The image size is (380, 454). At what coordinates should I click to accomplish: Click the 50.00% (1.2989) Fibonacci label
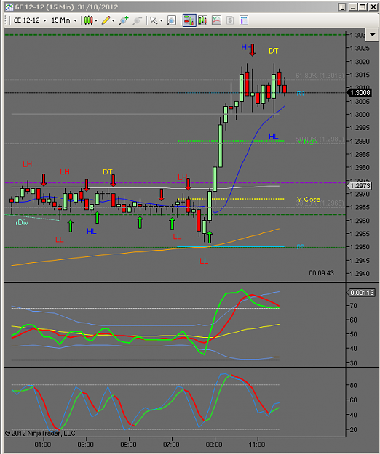[x=320, y=139]
